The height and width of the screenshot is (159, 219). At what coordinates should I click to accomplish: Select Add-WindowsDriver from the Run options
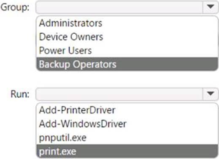click(x=83, y=124)
